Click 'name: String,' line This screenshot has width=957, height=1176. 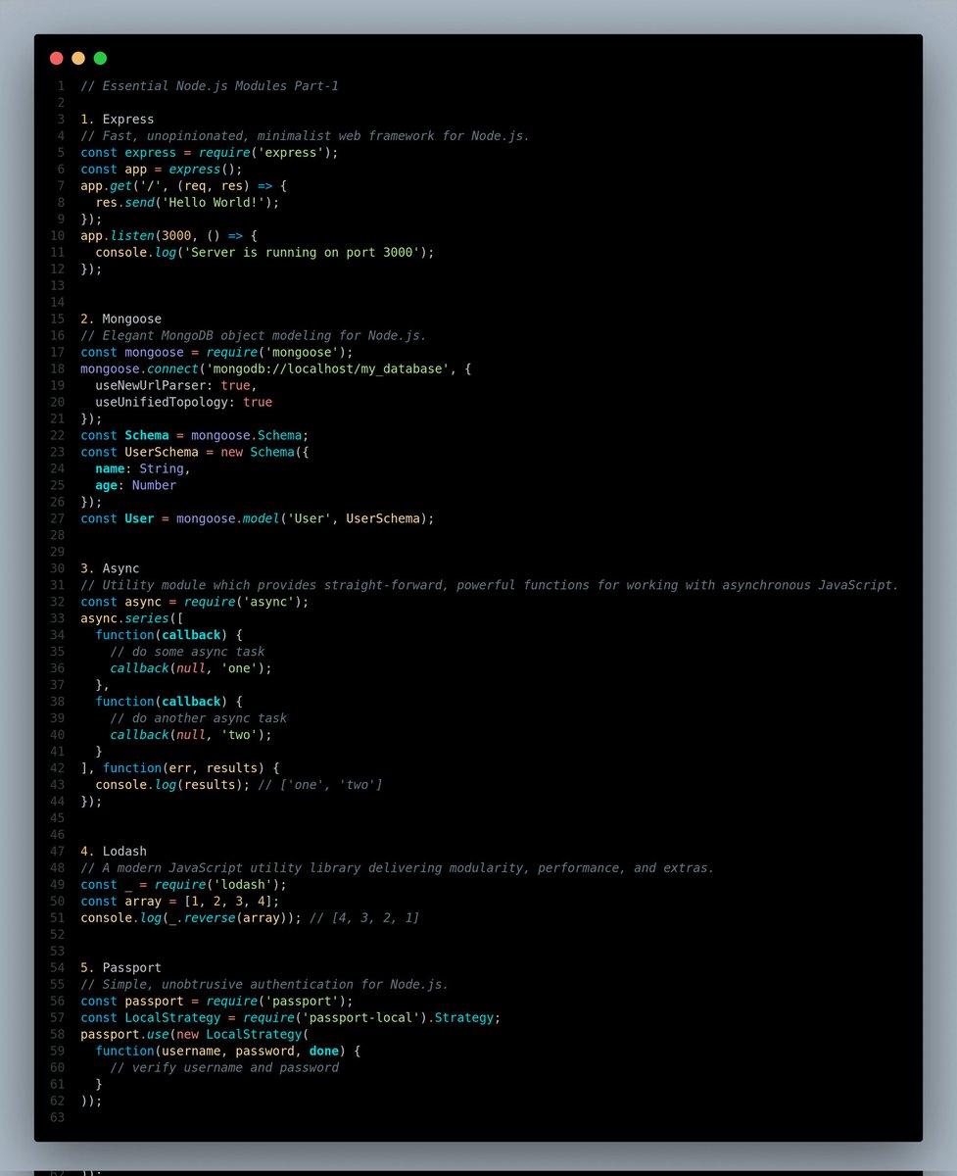(x=143, y=468)
